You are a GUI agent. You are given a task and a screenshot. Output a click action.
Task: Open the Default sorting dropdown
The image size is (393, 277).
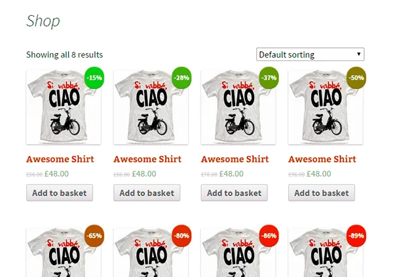pyautogui.click(x=310, y=54)
